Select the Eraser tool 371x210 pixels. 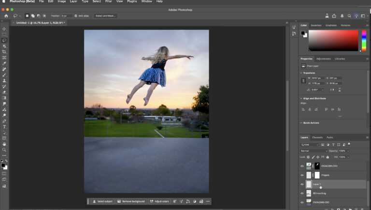[4, 92]
